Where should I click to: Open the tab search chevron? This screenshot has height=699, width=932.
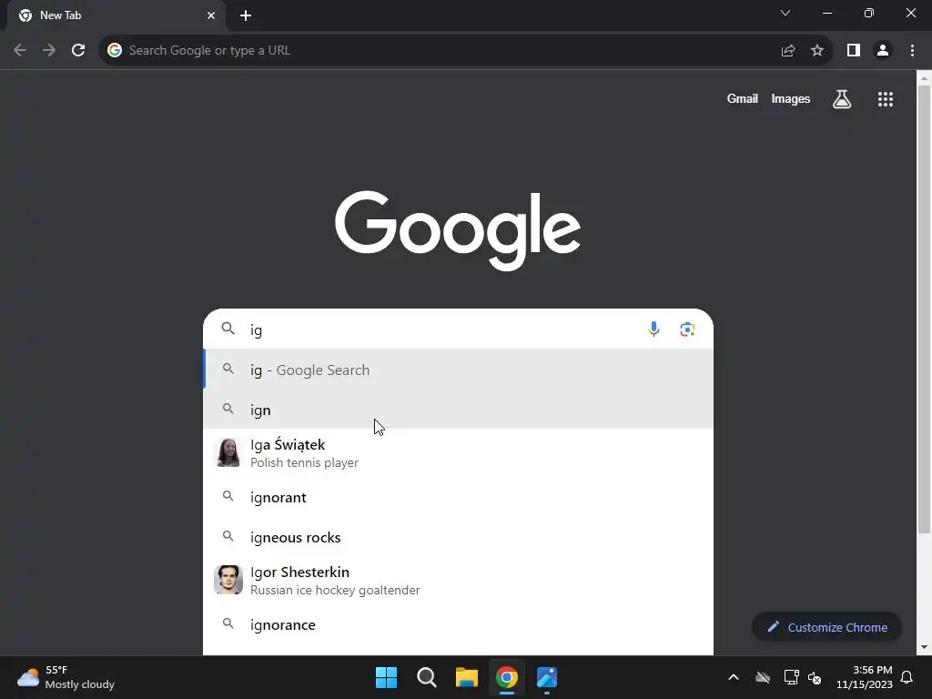coord(785,13)
